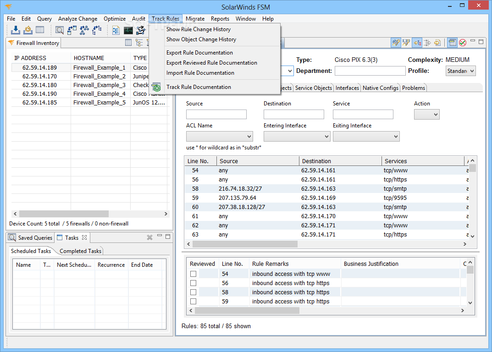Click the magnifier query search toolbar icon
The image size is (492, 352).
click(x=60, y=30)
